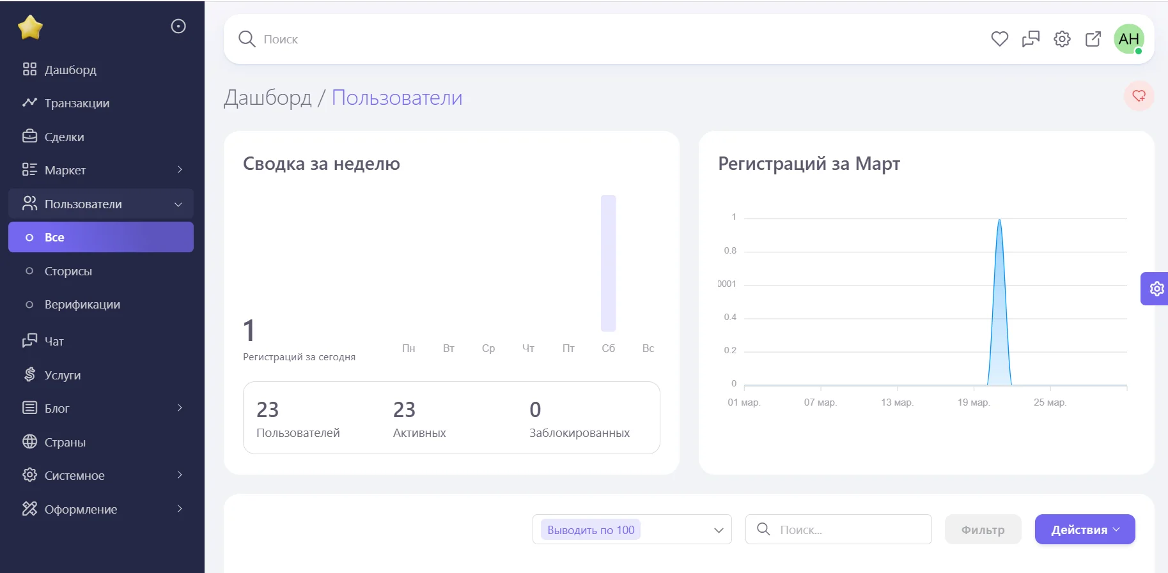Click the Сделки briefcase icon
Image resolution: width=1168 pixels, height=573 pixels.
point(29,136)
